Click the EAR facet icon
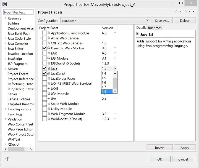Viewport: 199px width, 168px height. [x=49, y=53]
